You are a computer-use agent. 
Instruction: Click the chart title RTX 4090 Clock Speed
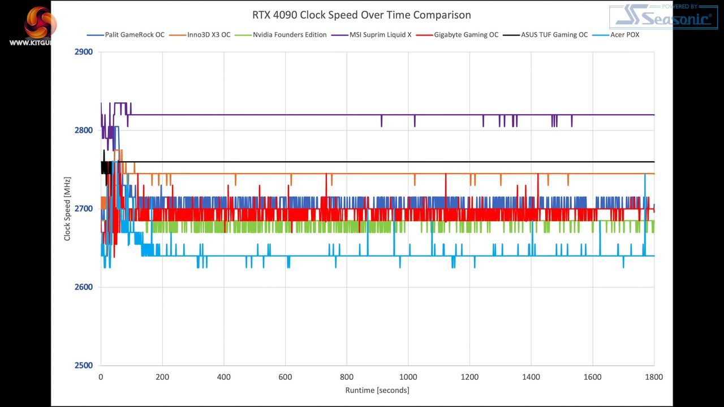click(361, 15)
